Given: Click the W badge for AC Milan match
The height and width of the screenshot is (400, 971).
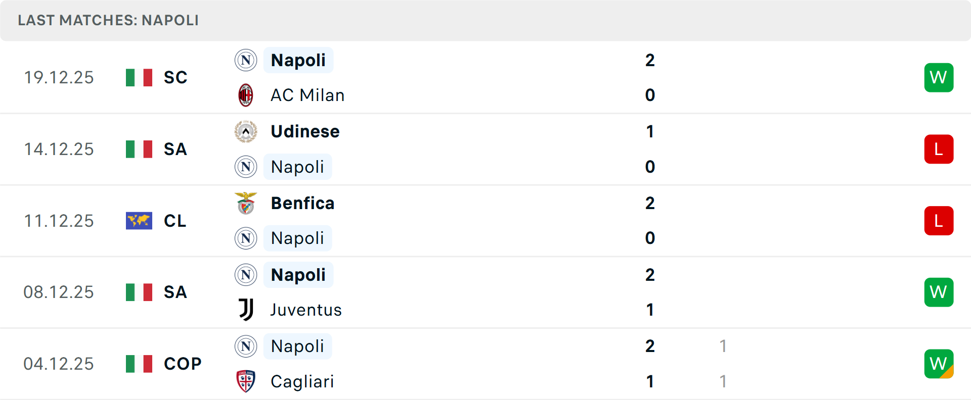Looking at the screenshot, I should pos(939,77).
